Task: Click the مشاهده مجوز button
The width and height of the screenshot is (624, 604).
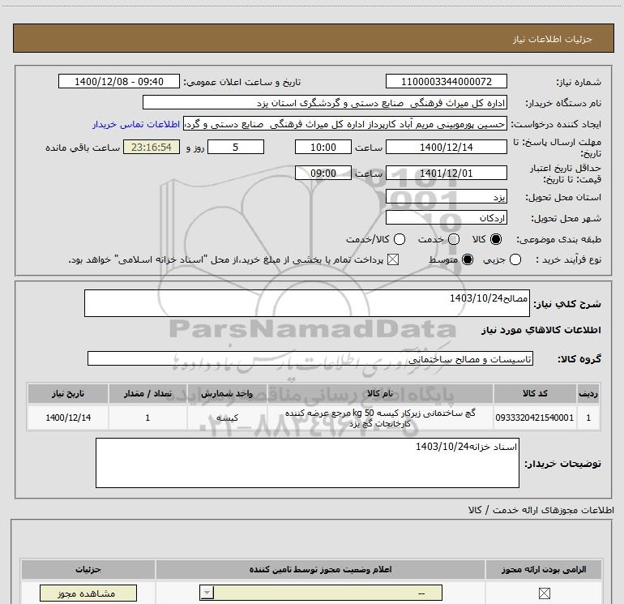Action: [88, 593]
